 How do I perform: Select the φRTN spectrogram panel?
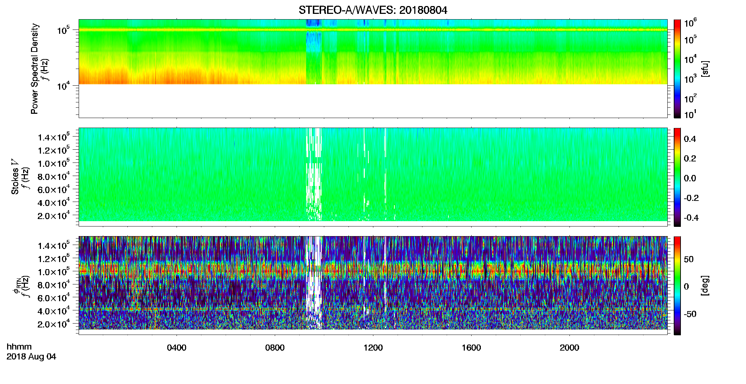[373, 286]
